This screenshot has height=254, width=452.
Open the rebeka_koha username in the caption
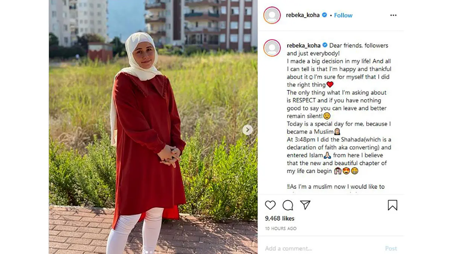click(304, 46)
